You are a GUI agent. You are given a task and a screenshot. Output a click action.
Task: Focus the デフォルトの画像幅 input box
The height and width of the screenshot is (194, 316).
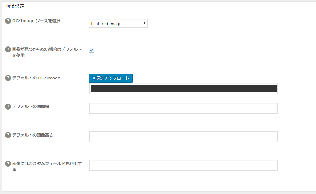pyautogui.click(x=183, y=108)
